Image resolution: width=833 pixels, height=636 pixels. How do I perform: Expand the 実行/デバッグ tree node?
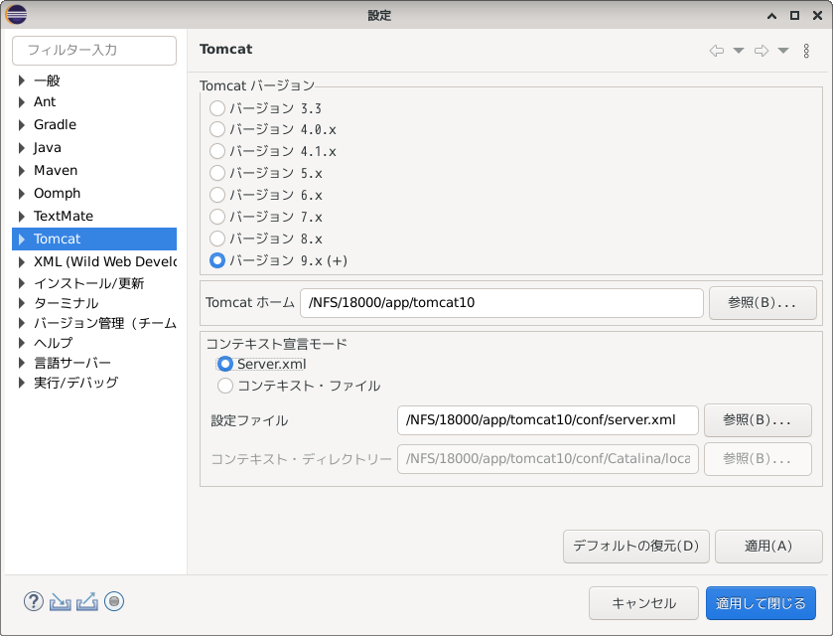(21, 383)
